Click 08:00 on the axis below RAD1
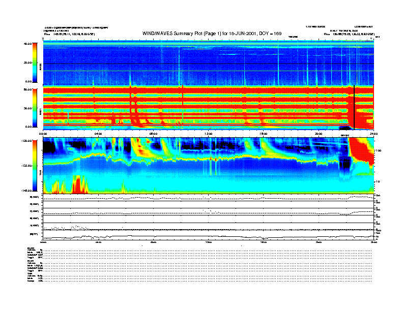 coord(153,134)
